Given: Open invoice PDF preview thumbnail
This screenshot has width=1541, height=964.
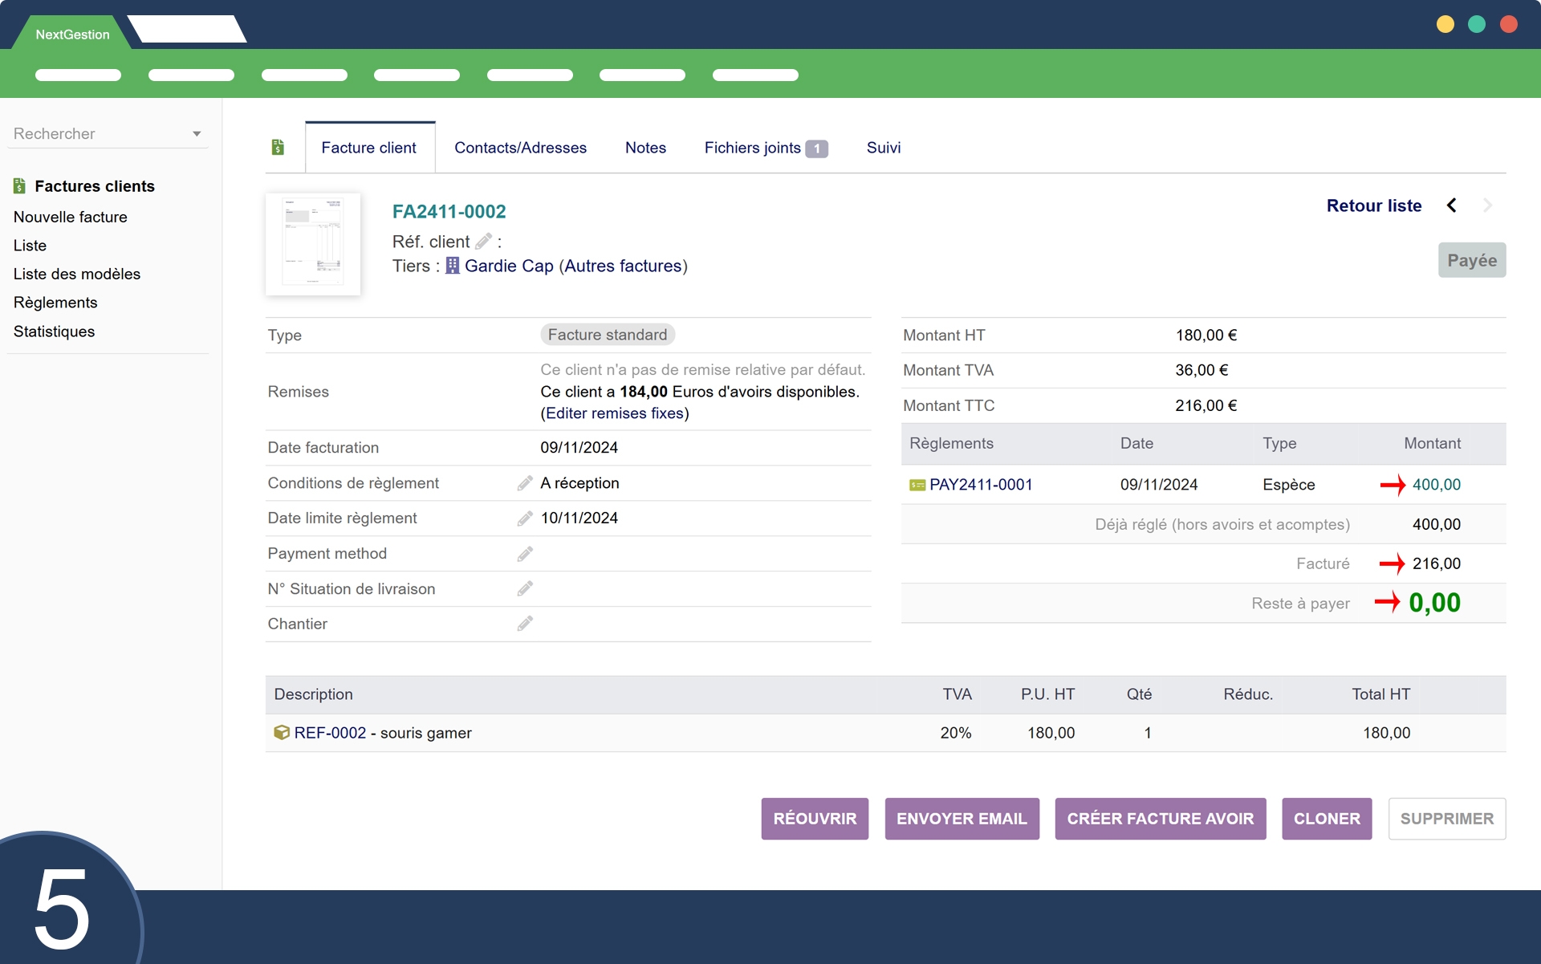Looking at the screenshot, I should click(x=313, y=244).
